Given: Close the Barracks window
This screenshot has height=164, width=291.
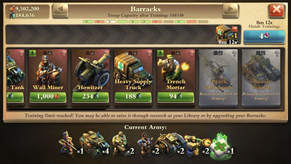Looking at the screenshot, I should (276, 10).
